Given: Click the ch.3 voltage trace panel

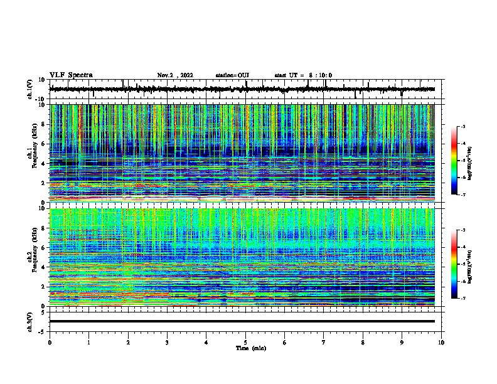Looking at the screenshot, I should coord(247,322).
